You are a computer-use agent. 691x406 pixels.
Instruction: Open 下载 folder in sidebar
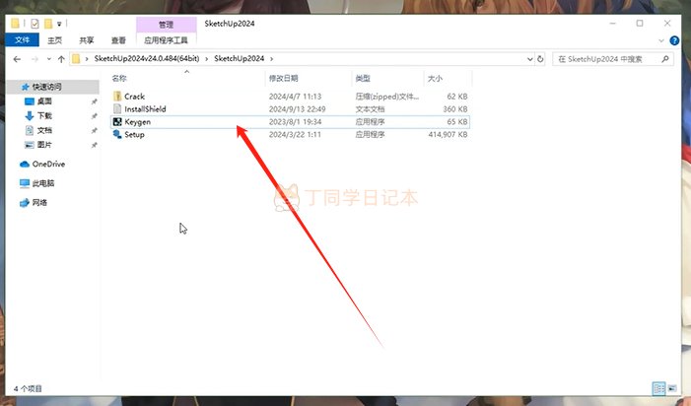(x=44, y=116)
